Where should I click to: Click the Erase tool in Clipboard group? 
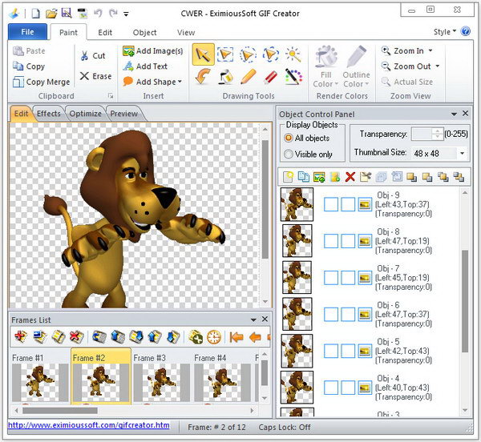coord(95,76)
